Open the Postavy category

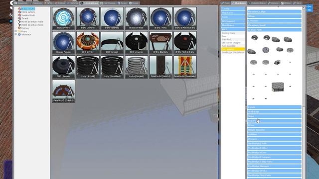tap(25, 28)
